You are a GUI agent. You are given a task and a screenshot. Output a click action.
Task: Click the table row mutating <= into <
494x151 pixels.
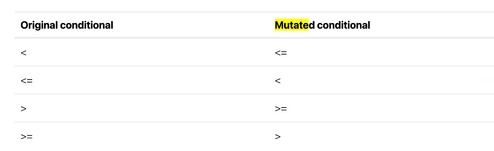pos(254,80)
